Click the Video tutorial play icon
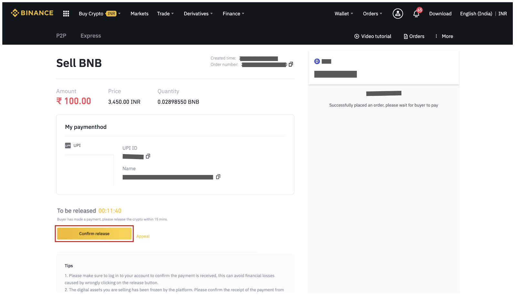This screenshot has width=517, height=298. 357,36
